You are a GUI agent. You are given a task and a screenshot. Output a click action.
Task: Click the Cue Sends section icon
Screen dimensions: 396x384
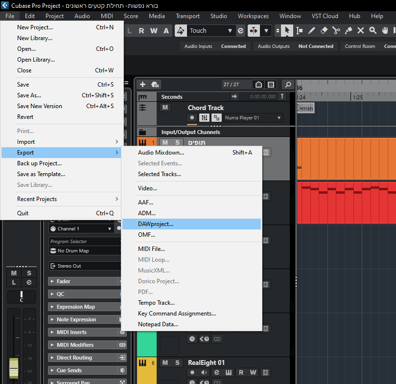122,370
